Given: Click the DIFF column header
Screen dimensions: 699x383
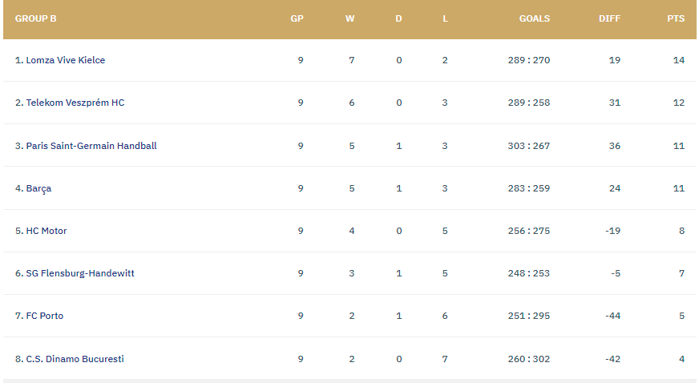Looking at the screenshot, I should (x=609, y=18).
